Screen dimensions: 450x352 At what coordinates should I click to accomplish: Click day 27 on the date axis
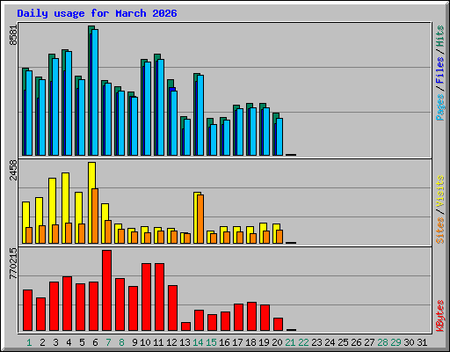pyautogui.click(x=369, y=342)
